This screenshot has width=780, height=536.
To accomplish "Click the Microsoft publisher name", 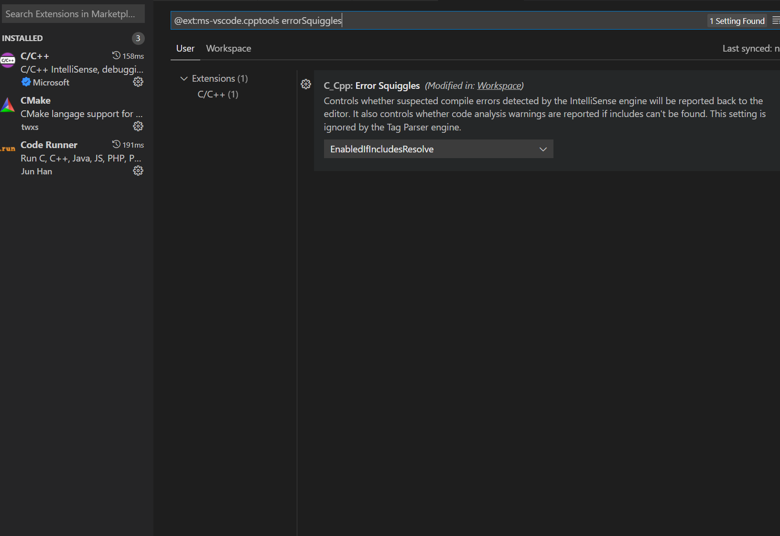I will [x=51, y=82].
